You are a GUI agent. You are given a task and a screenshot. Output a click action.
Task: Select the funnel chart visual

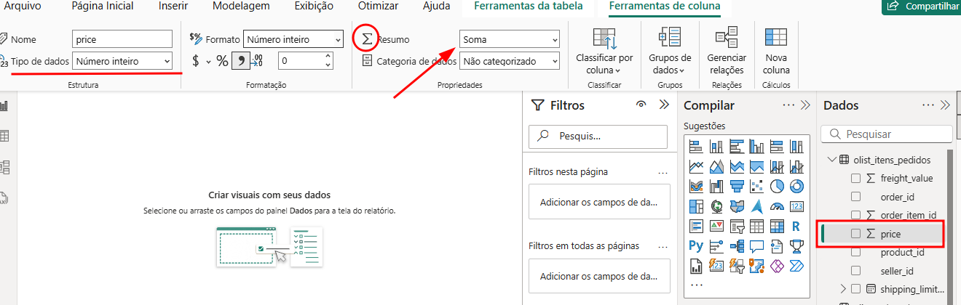point(736,187)
